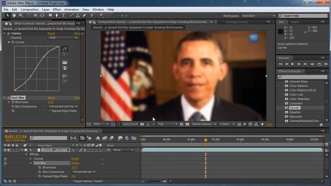Click Toggle Switches / Modes button
This screenshot has width=331, height=186.
click(x=88, y=181)
